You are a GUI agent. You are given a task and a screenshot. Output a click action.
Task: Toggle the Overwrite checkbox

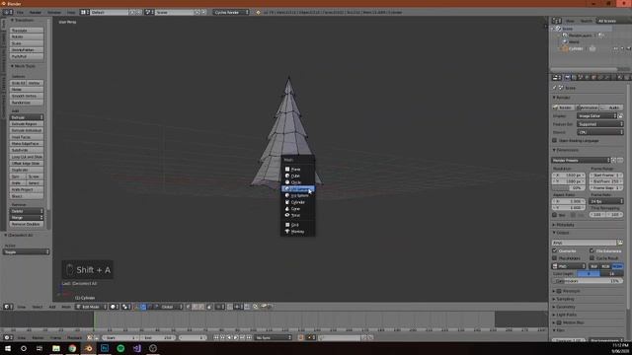tap(555, 250)
